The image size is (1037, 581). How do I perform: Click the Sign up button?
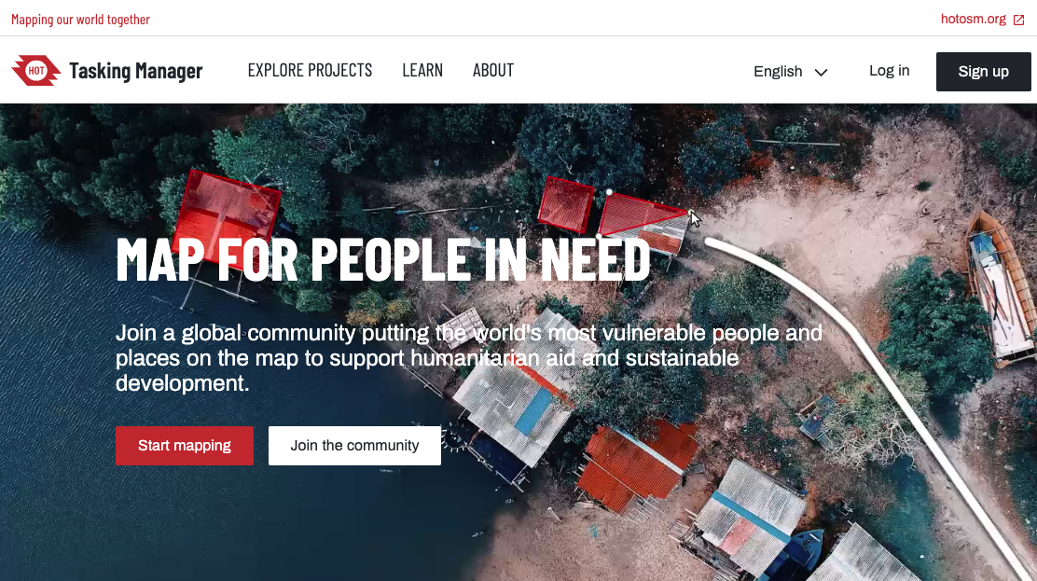point(984,72)
